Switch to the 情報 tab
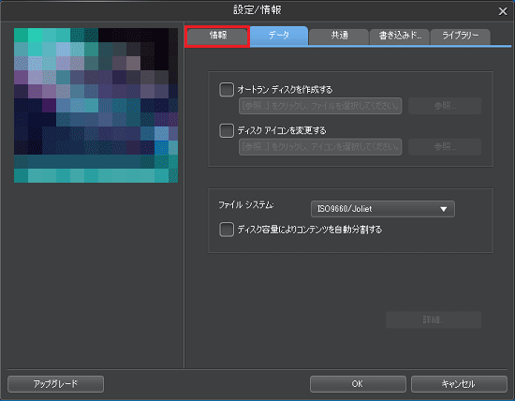The width and height of the screenshot is (515, 401). 217,37
